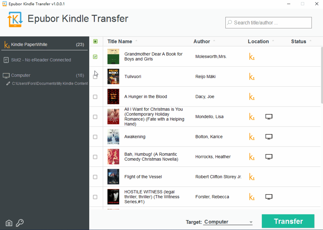Focus the Search title/author field

(268, 23)
